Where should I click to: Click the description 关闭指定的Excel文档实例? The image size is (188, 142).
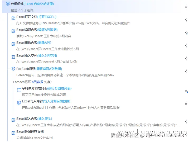pyautogui.click(x=35, y=138)
